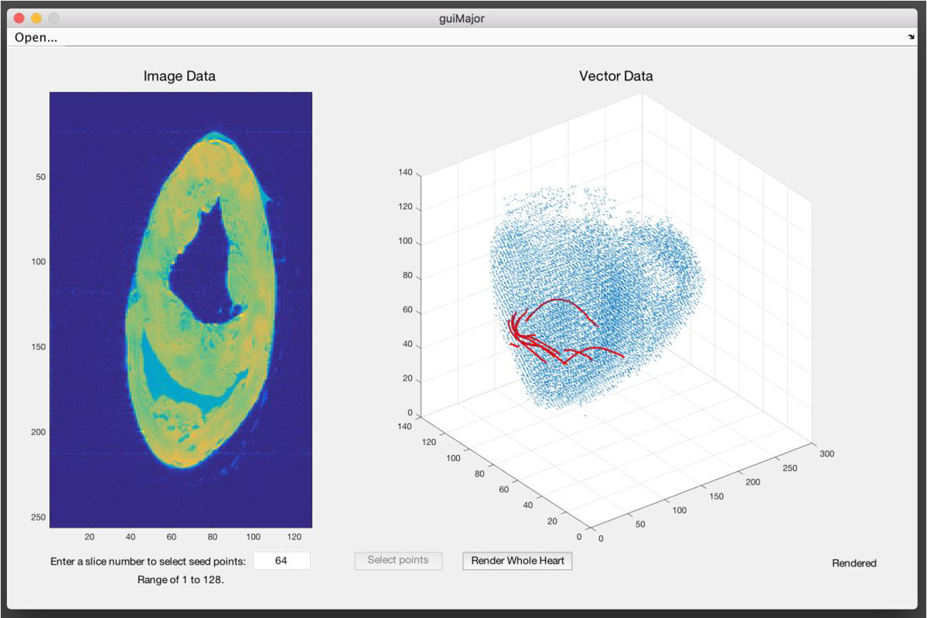Click the Render Whole Heart button
The width and height of the screenshot is (927, 618).
(518, 561)
